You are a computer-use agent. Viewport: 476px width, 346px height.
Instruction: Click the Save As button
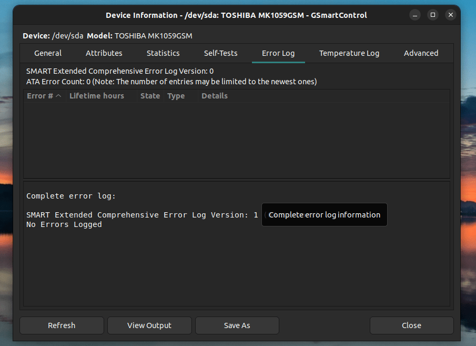click(237, 325)
